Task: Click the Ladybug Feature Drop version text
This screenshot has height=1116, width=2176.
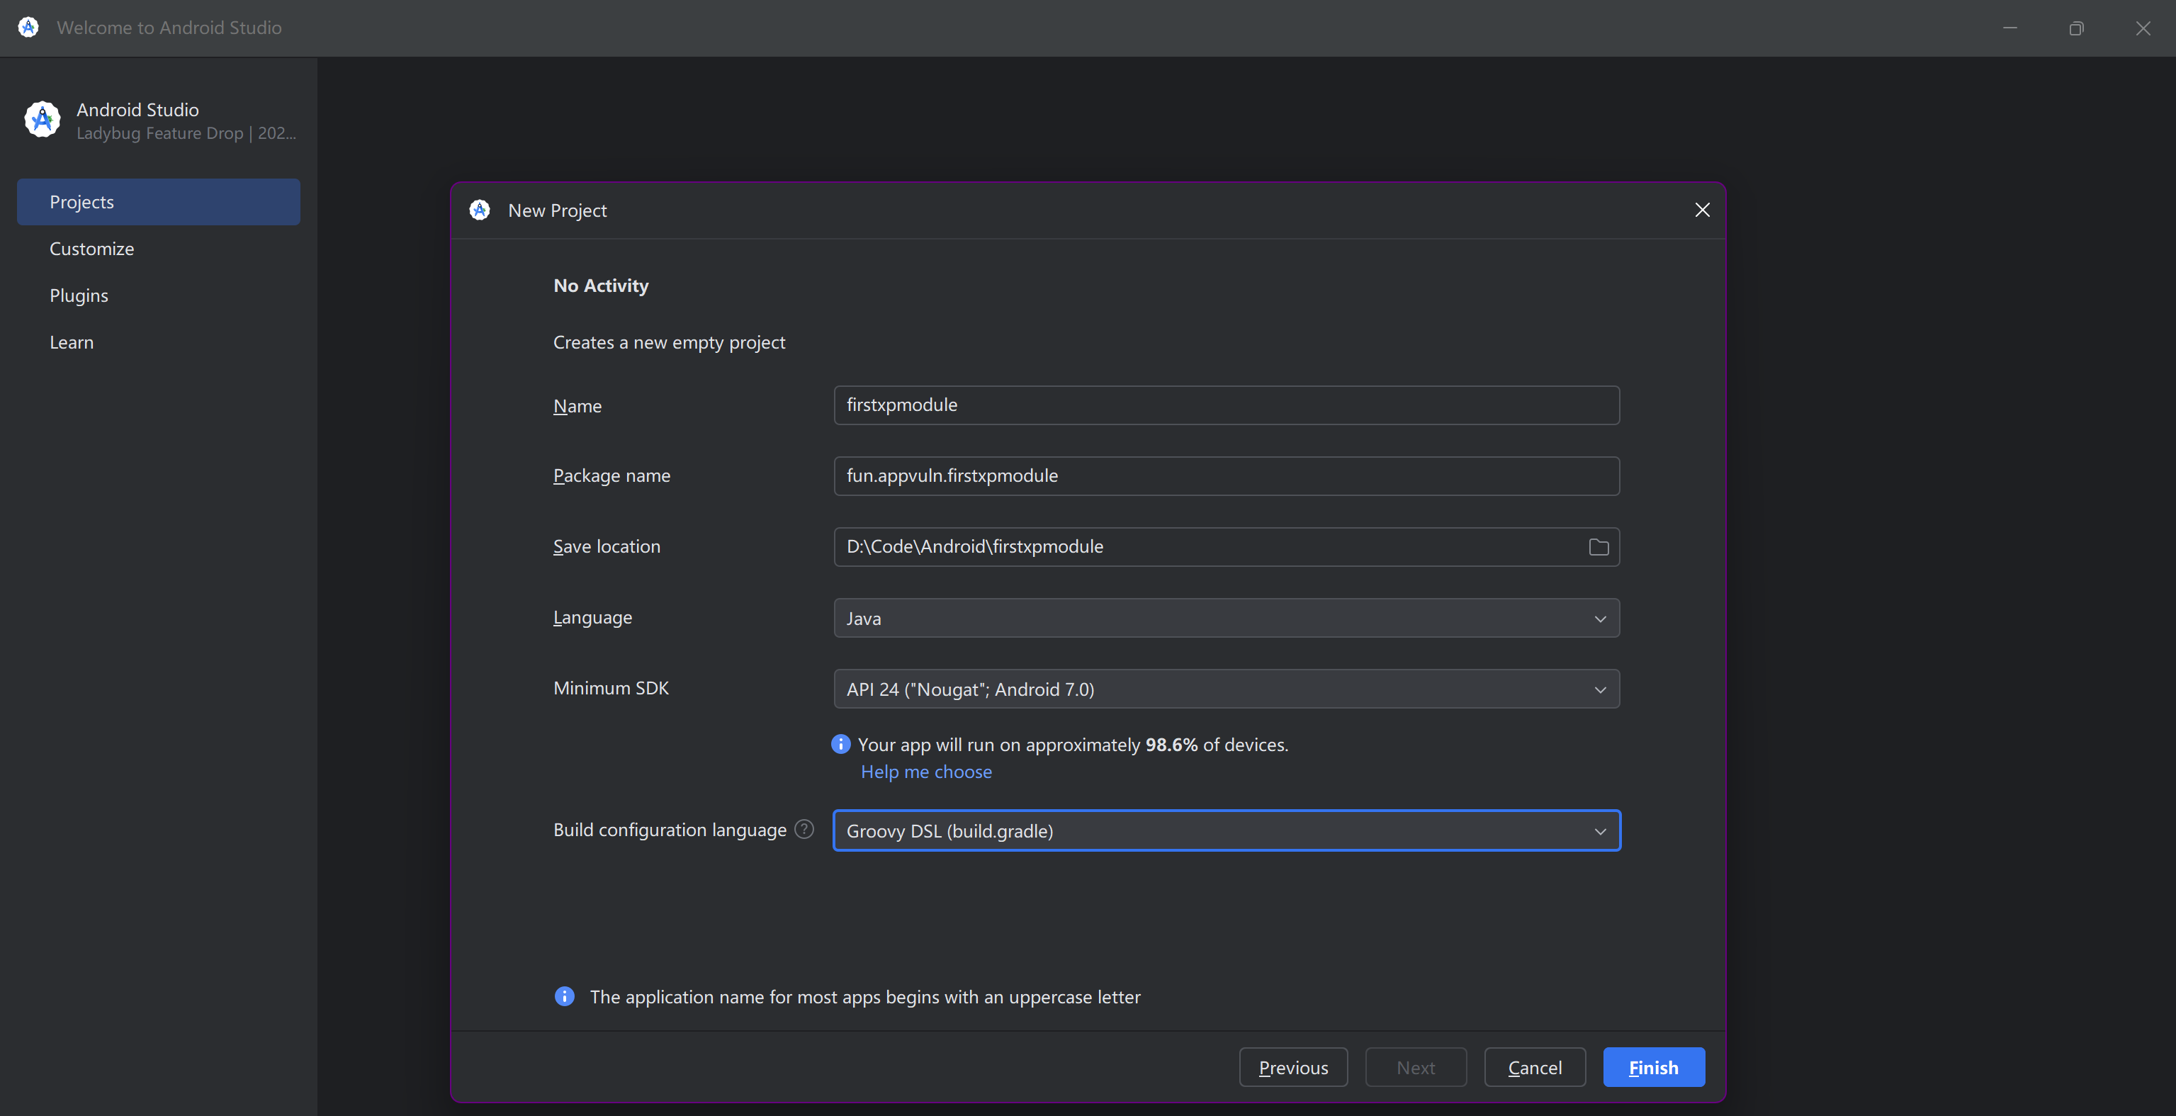Action: 186,133
